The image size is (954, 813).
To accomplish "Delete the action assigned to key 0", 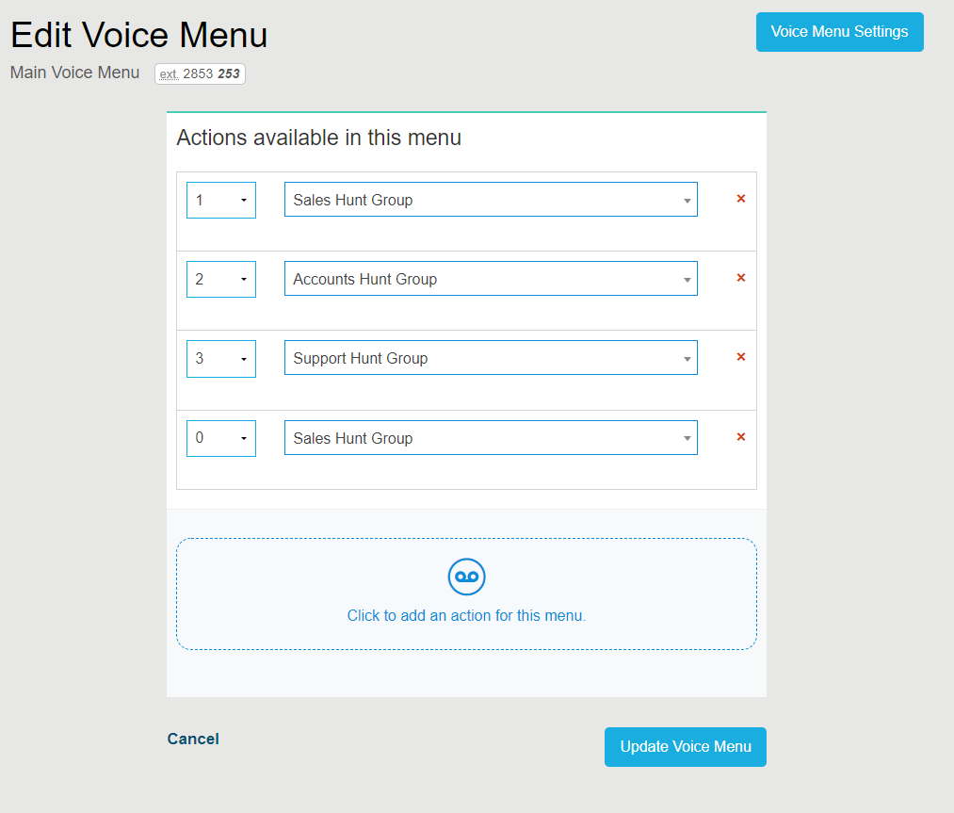I will (x=740, y=436).
